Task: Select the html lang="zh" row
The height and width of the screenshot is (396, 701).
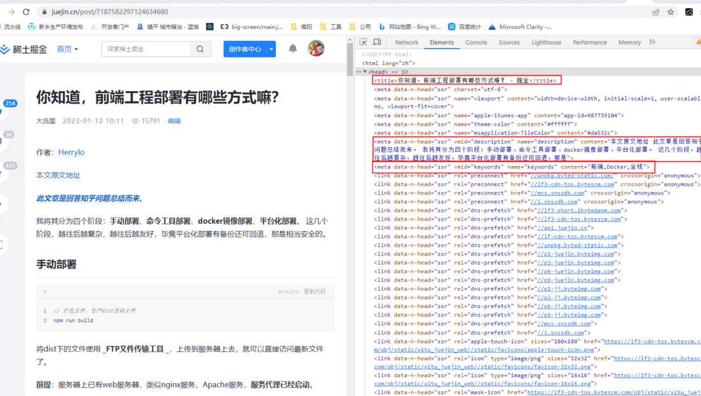Action: pos(389,63)
